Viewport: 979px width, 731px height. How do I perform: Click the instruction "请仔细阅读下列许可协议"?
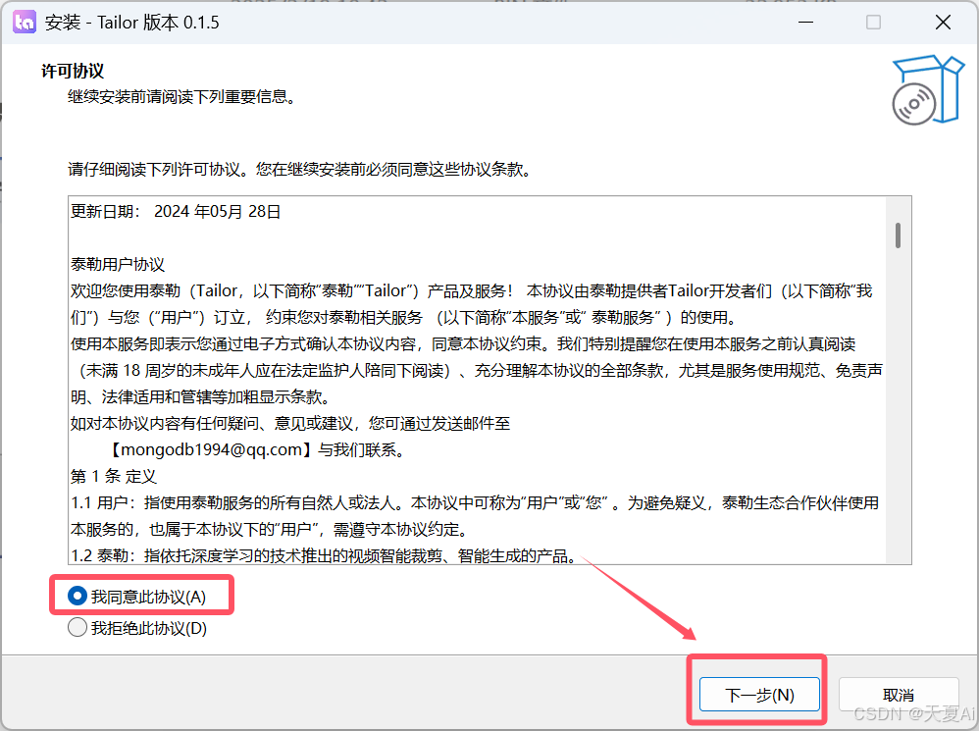300,169
